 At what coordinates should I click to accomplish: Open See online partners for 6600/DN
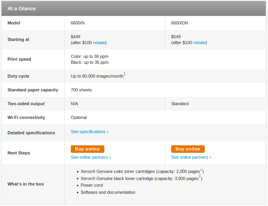[x=191, y=157]
